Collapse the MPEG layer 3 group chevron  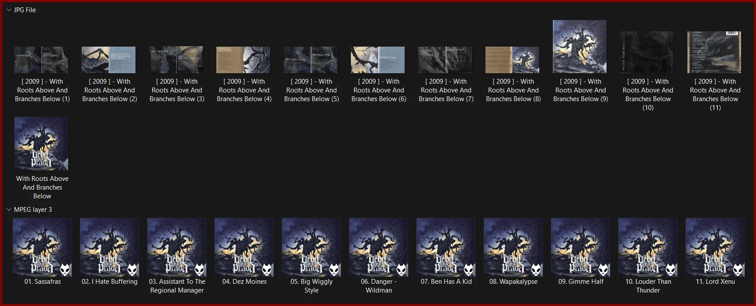pos(9,210)
